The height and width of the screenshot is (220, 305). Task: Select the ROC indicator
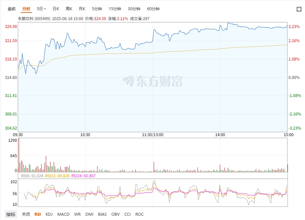click(139, 214)
